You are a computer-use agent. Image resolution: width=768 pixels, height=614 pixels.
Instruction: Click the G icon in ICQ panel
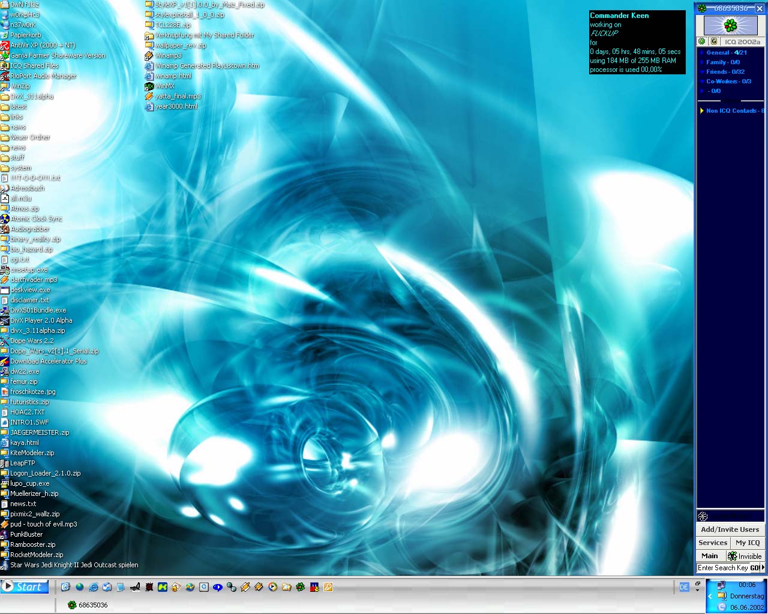[713, 41]
